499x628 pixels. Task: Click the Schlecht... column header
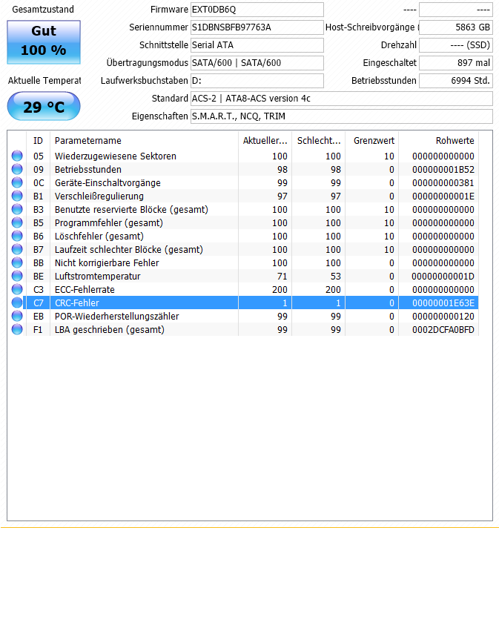(318, 141)
